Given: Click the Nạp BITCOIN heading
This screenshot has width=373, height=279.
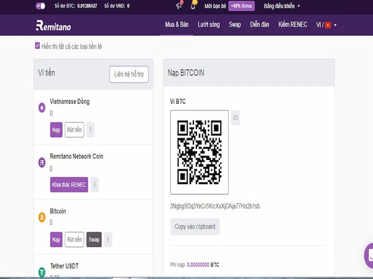Looking at the screenshot, I should coord(186,73).
